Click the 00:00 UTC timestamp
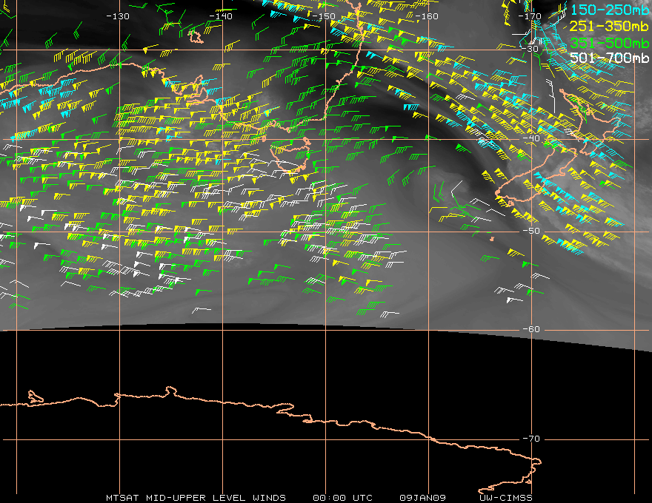Image resolution: width=652 pixels, height=503 pixels. (x=342, y=498)
